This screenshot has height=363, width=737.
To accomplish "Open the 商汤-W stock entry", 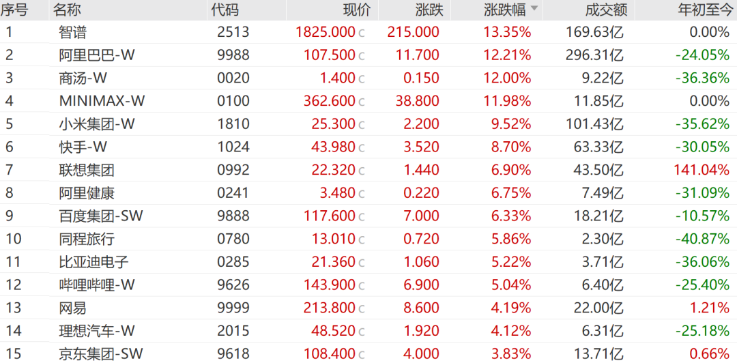I will coord(83,78).
